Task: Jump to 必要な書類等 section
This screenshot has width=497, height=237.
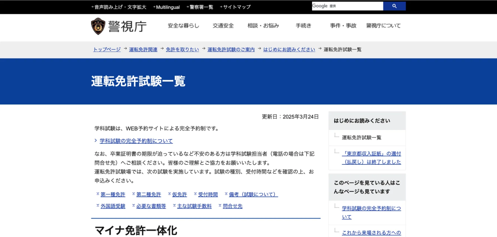Action: coord(151,206)
